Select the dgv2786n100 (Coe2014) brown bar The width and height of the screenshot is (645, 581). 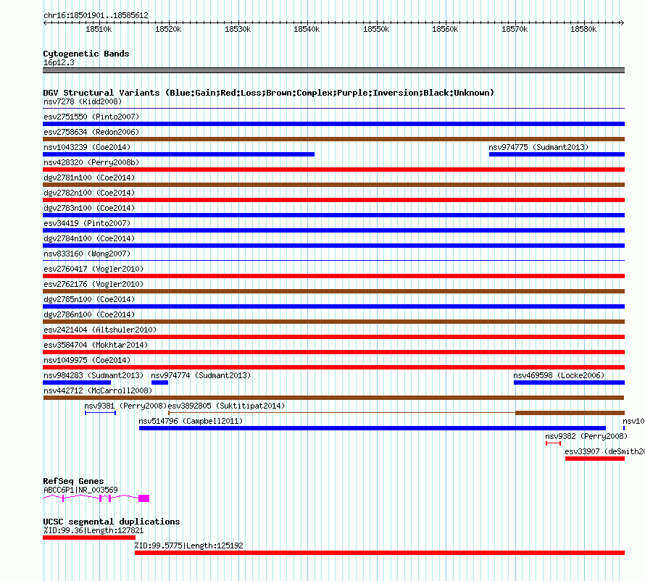(x=333, y=322)
